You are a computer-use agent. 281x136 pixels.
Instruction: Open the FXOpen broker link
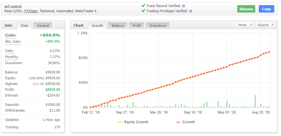pos(31,11)
